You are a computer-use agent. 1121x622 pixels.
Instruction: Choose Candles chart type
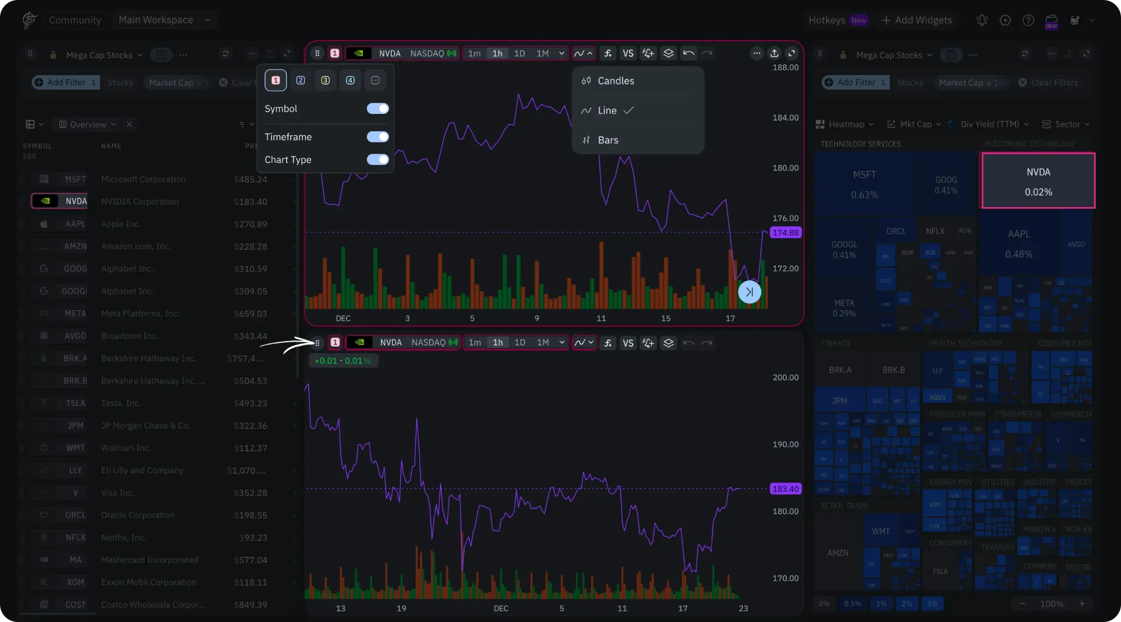[616, 81]
